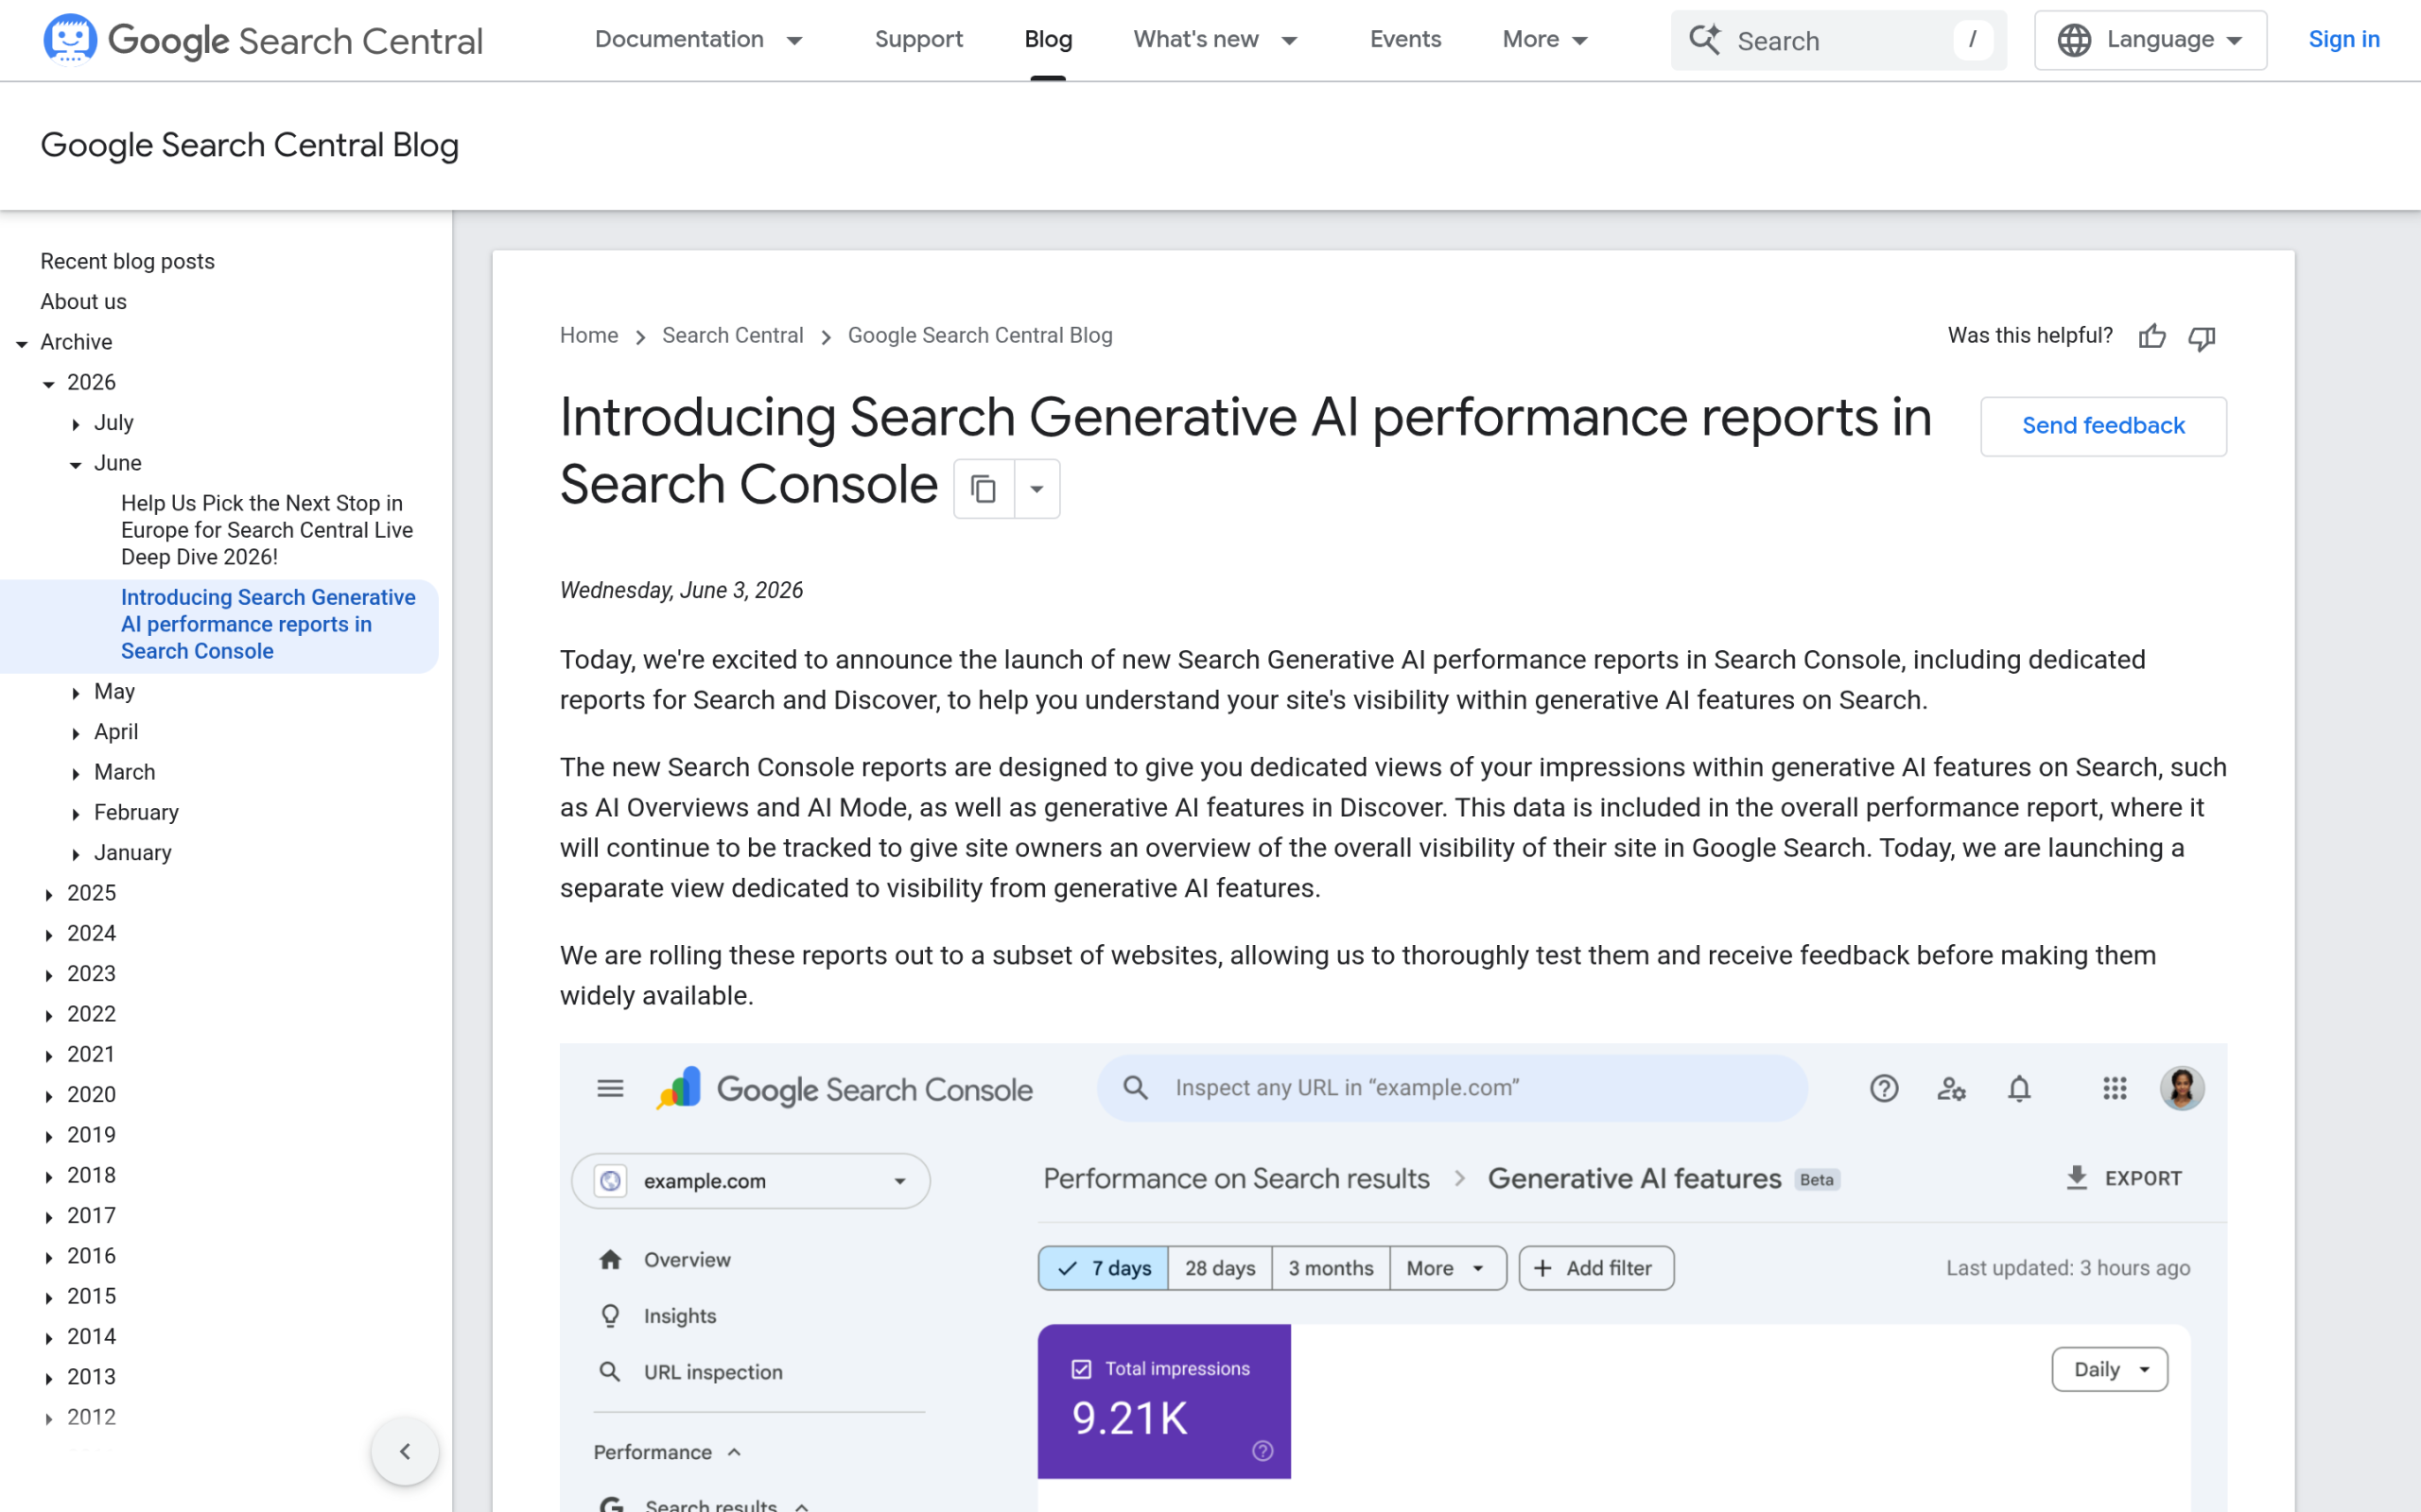Click the 'Was this helpful?' text
The width and height of the screenshot is (2421, 1512).
(x=2029, y=336)
